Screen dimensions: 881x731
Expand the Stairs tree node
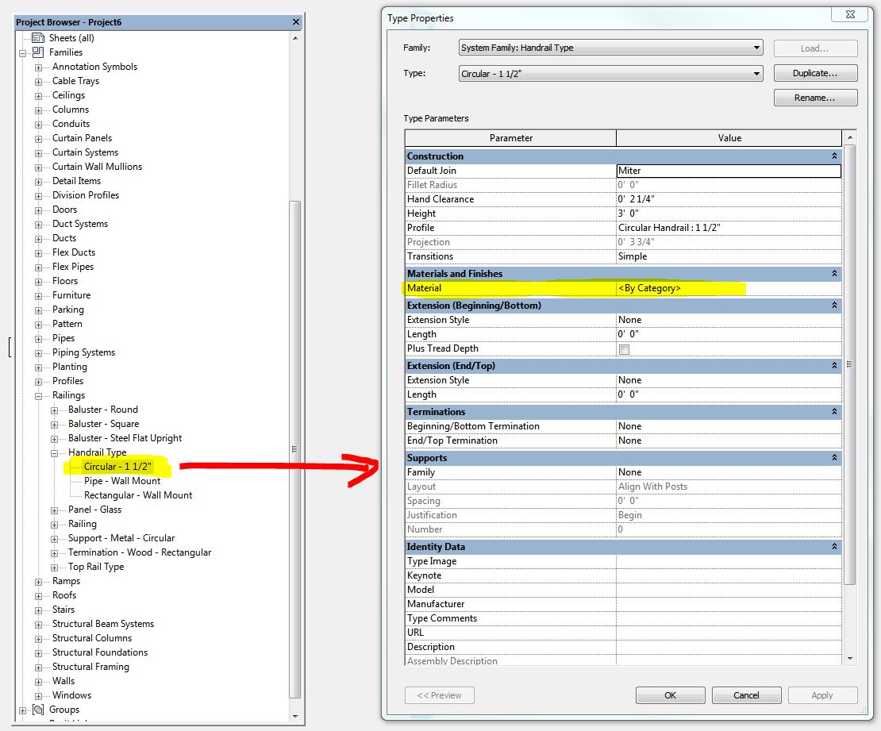pos(38,610)
